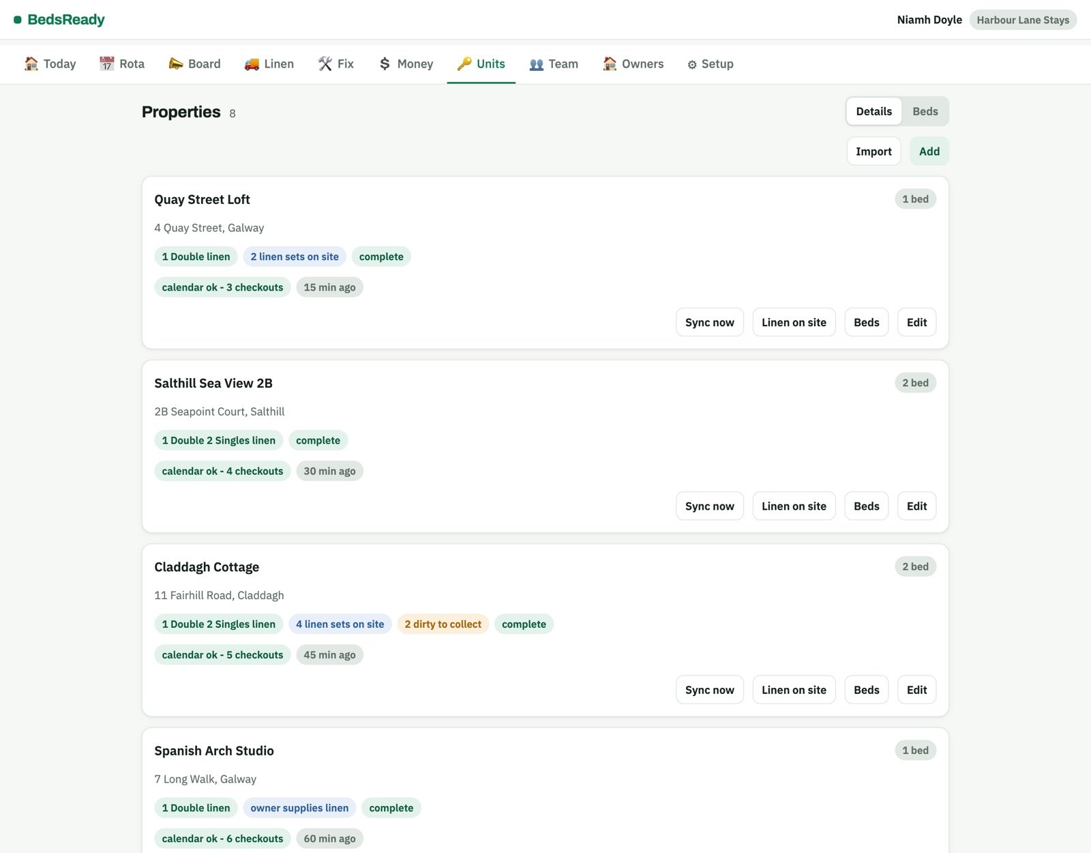Click the Setup gear icon
Image resolution: width=1091 pixels, height=853 pixels.
(x=692, y=64)
